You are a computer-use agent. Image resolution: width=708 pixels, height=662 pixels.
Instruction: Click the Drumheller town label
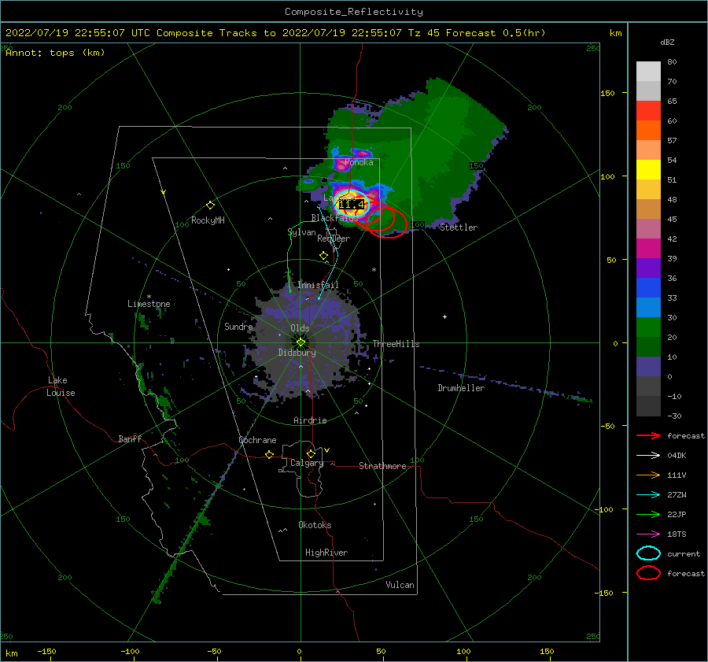(461, 388)
